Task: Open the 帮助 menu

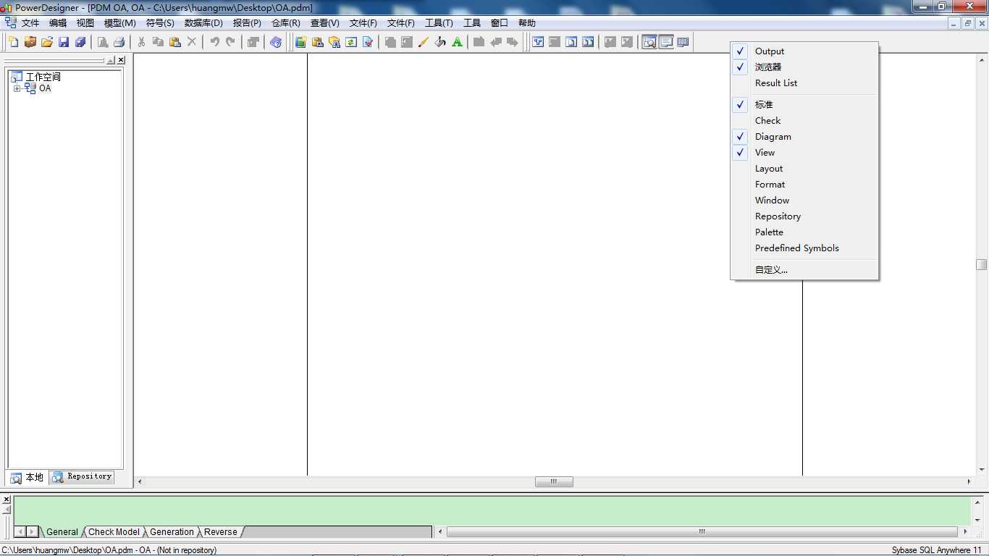Action: click(x=527, y=23)
